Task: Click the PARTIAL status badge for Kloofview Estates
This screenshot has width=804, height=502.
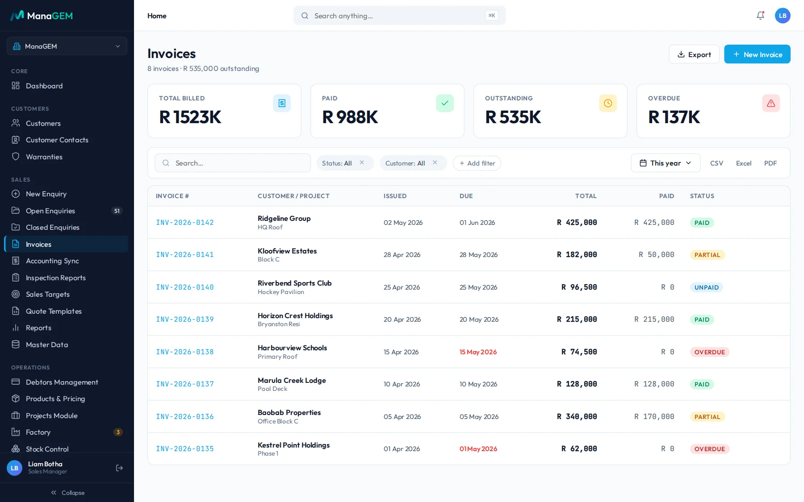Action: (708, 255)
